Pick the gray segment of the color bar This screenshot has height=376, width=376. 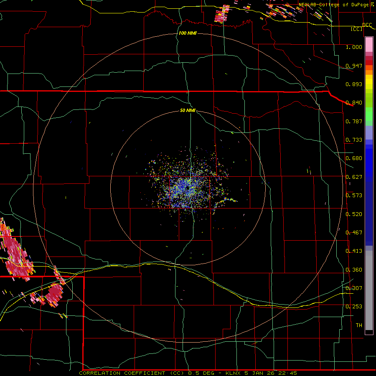pyautogui.click(x=369, y=290)
